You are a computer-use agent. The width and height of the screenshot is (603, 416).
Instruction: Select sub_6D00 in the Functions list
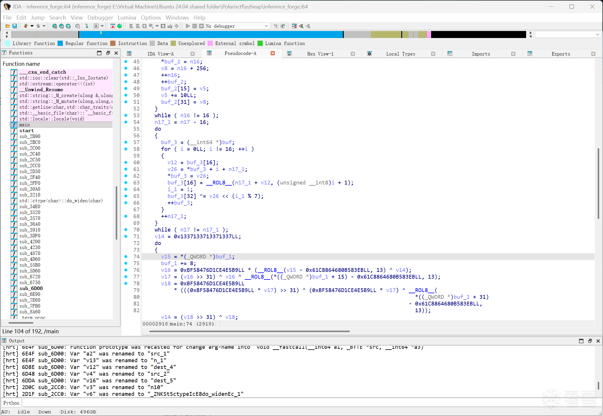31,288
